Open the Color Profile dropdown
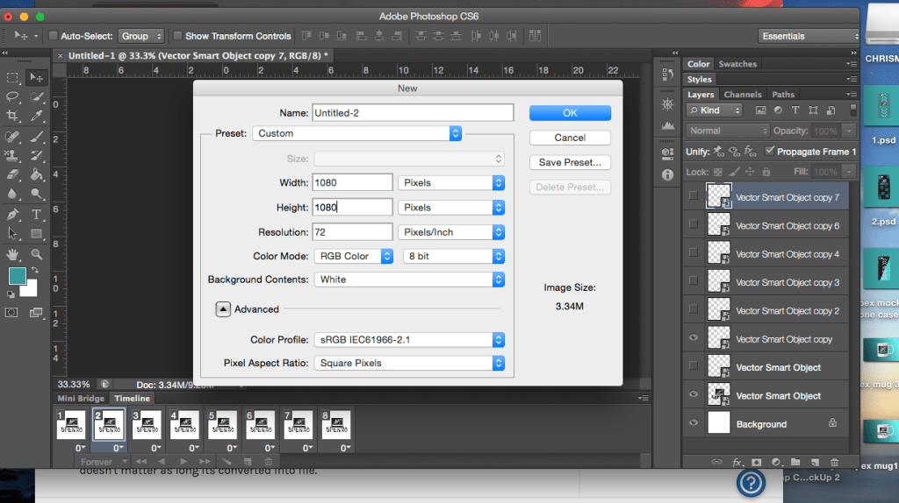 [x=409, y=339]
